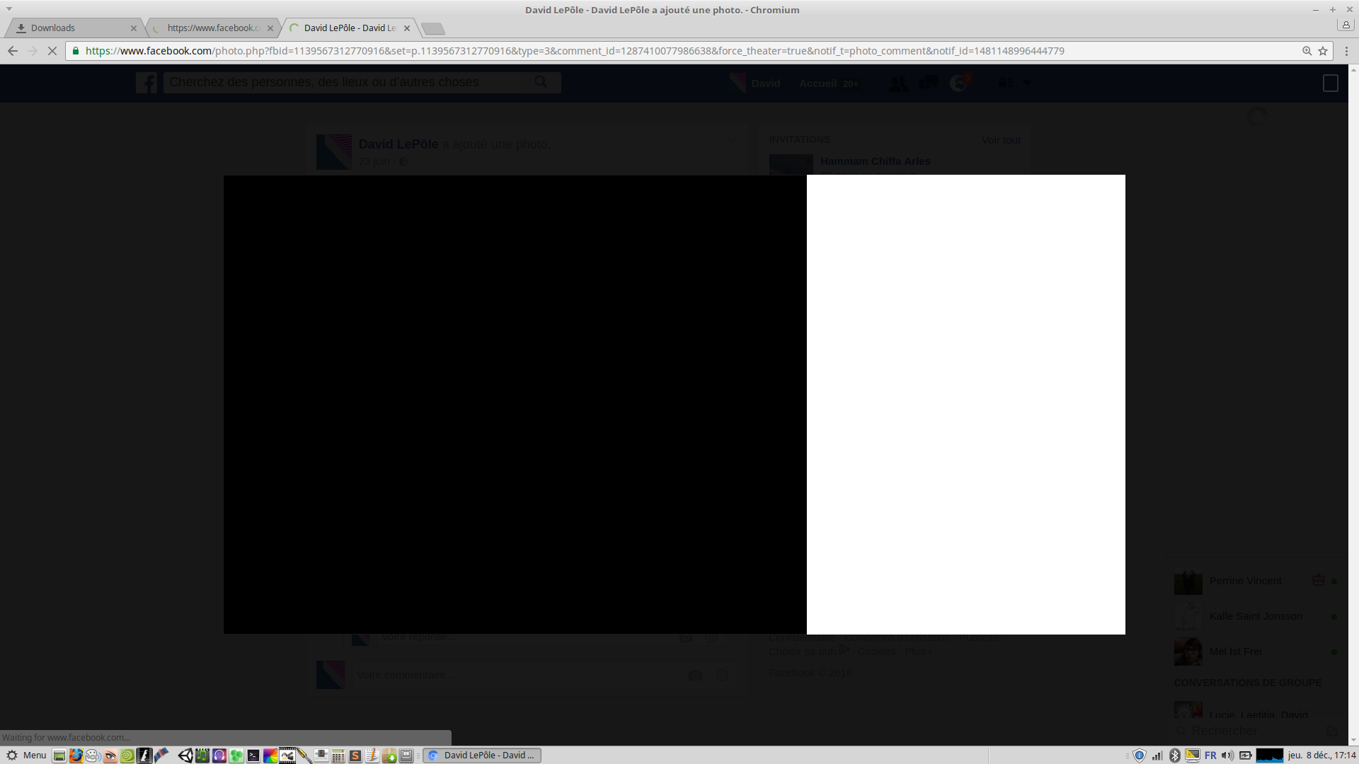Open the FR keyboard layout selector
The height and width of the screenshot is (764, 1359).
[1210, 756]
